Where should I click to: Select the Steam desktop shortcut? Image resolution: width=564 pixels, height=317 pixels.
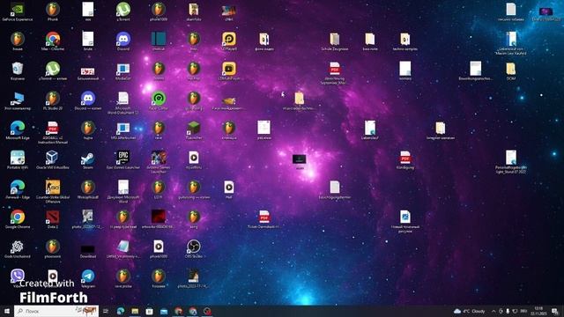[88, 160]
